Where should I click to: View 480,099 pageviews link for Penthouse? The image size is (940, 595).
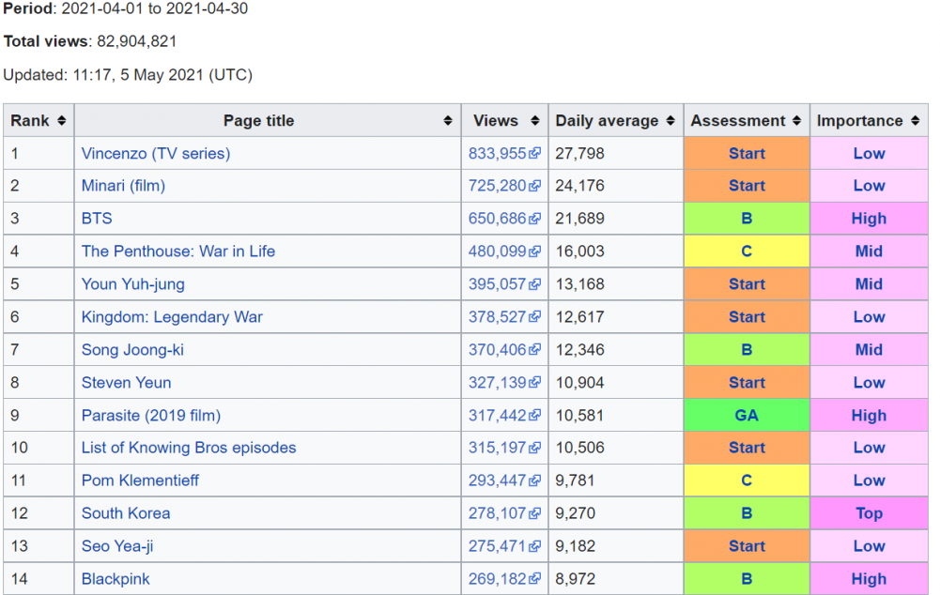coord(497,252)
